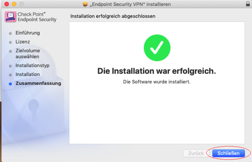Click the Schließen button
Viewport: 252px width, 162px height.
229,153
